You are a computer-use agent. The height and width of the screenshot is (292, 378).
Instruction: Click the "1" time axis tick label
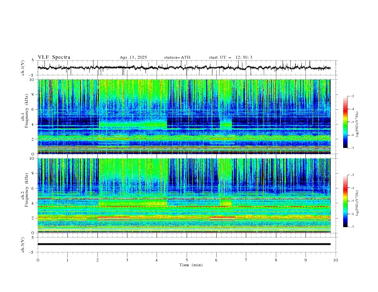[x=67, y=260]
